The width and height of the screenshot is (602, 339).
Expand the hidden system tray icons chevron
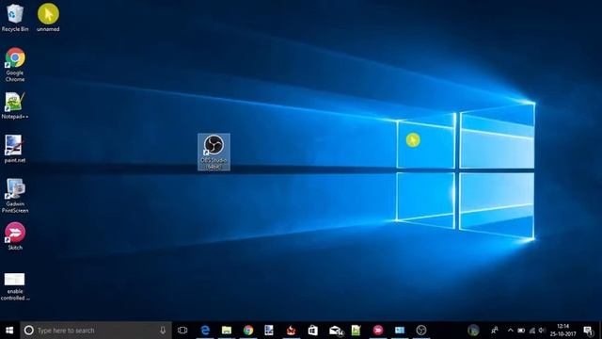[x=510, y=331]
